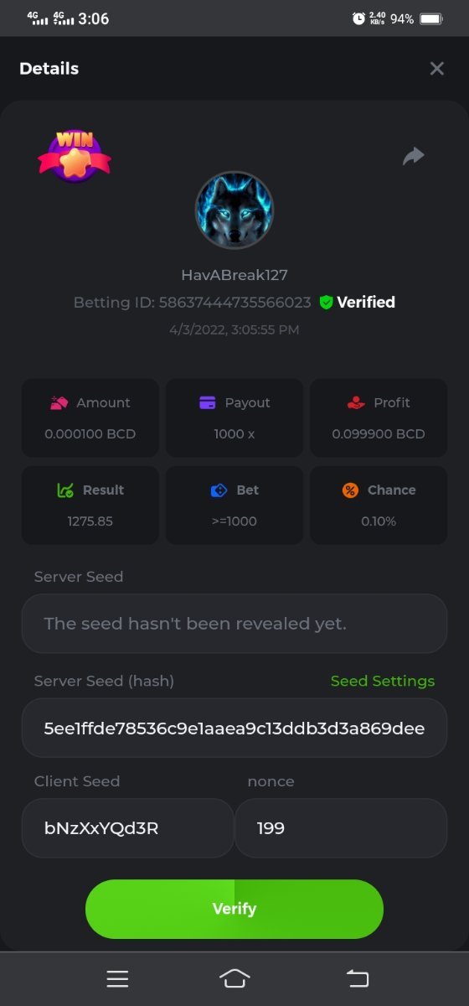Tap the WIN star badge
This screenshot has height=1006, width=469.
75,155
